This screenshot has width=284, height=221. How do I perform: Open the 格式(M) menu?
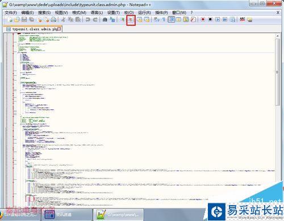point(80,12)
